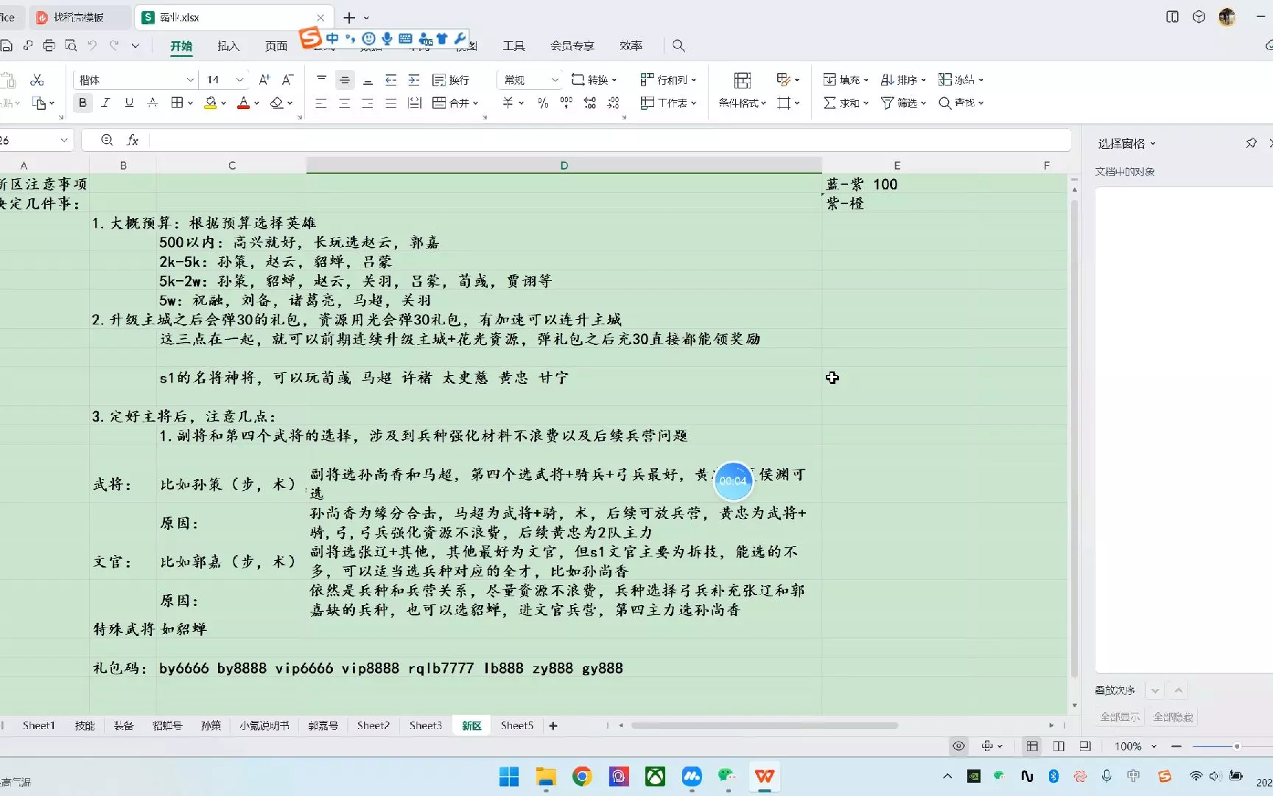This screenshot has height=796, width=1273.
Task: Open the font size 14 dropdown
Action: (239, 80)
